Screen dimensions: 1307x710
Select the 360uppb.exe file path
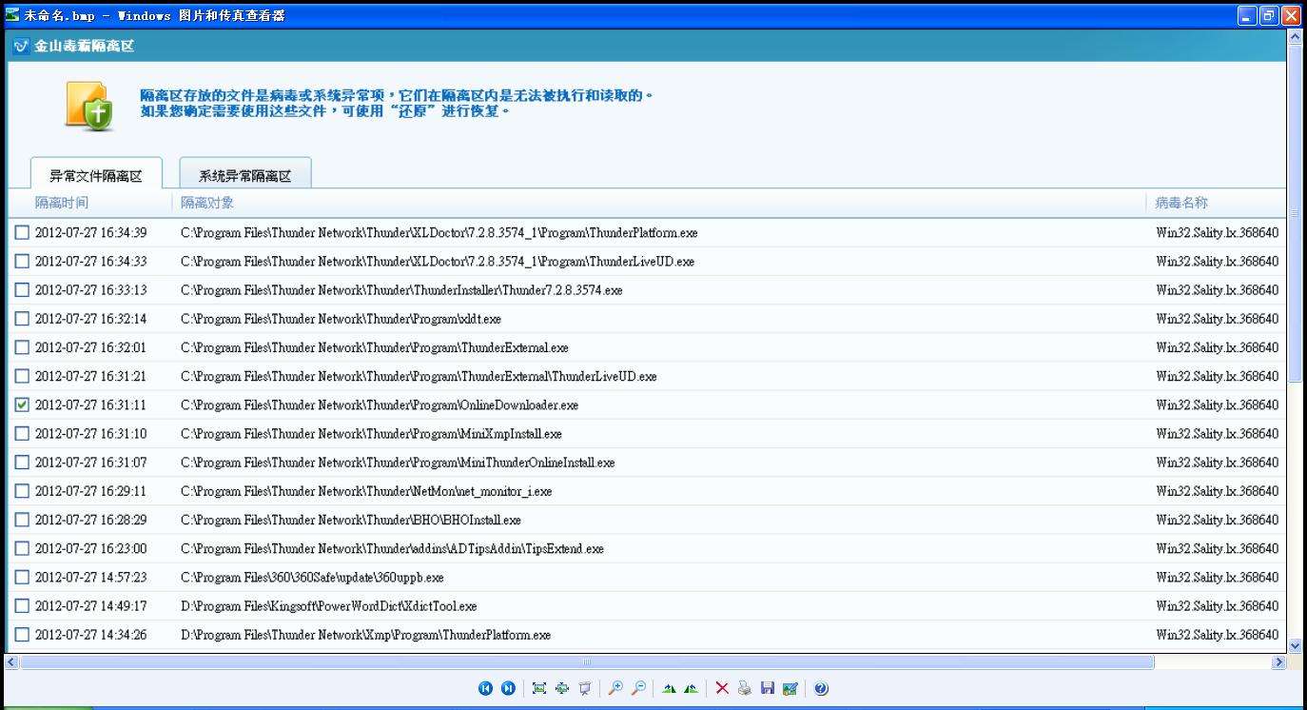coord(312,577)
